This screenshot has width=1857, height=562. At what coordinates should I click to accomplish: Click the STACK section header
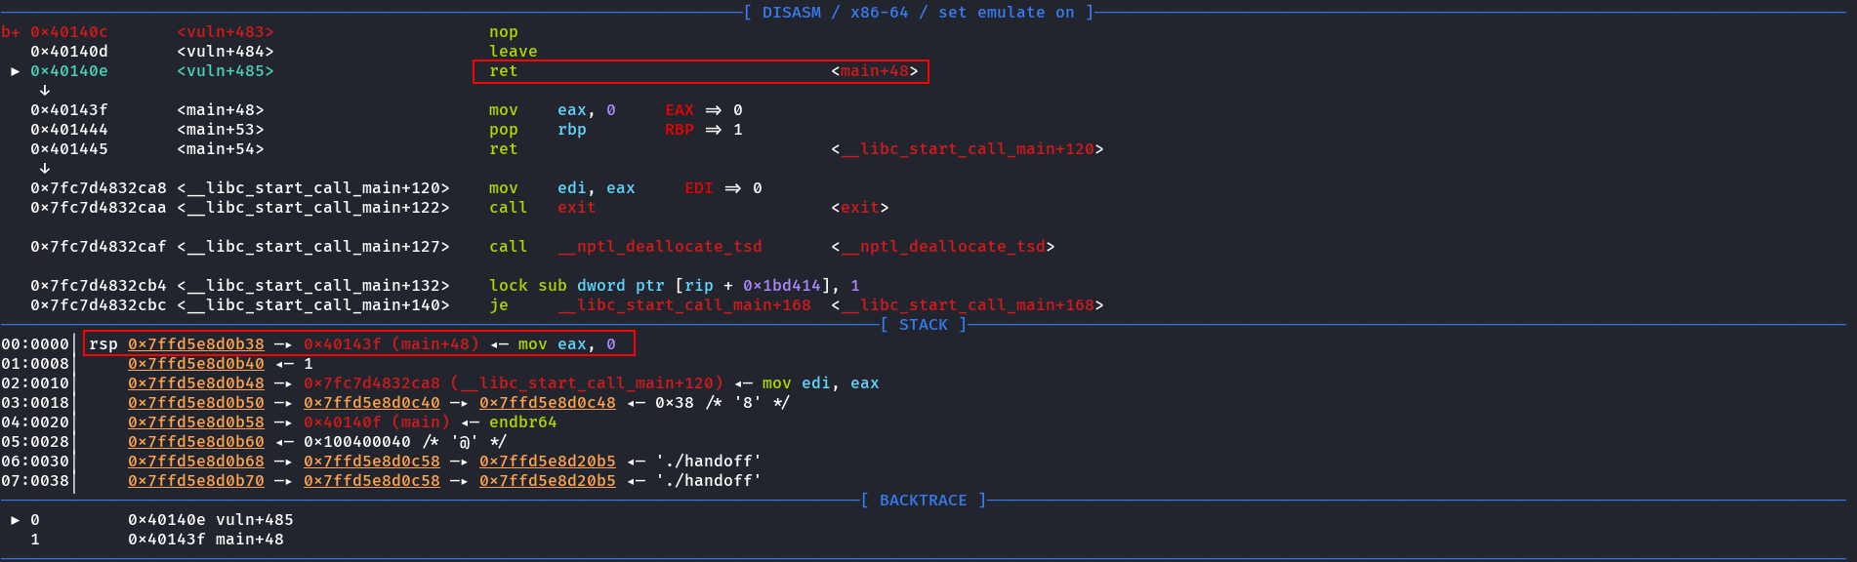[x=923, y=325]
